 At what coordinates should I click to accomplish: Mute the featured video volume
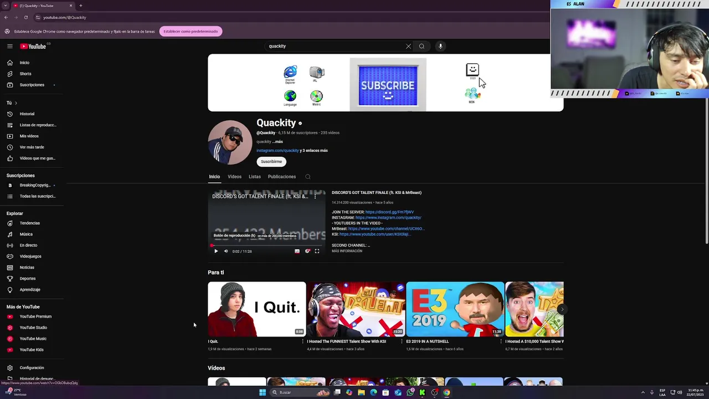pyautogui.click(x=226, y=251)
